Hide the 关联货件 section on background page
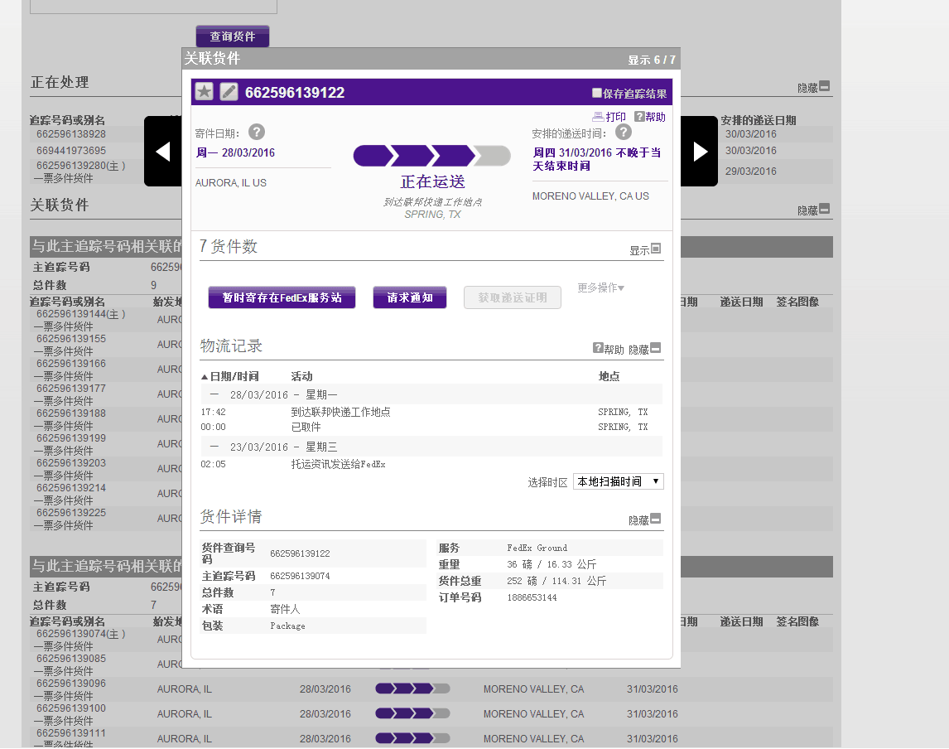949x749 pixels. point(813,210)
